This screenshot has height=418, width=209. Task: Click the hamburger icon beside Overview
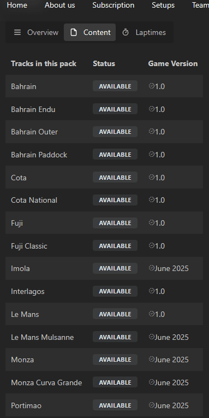coord(17,33)
